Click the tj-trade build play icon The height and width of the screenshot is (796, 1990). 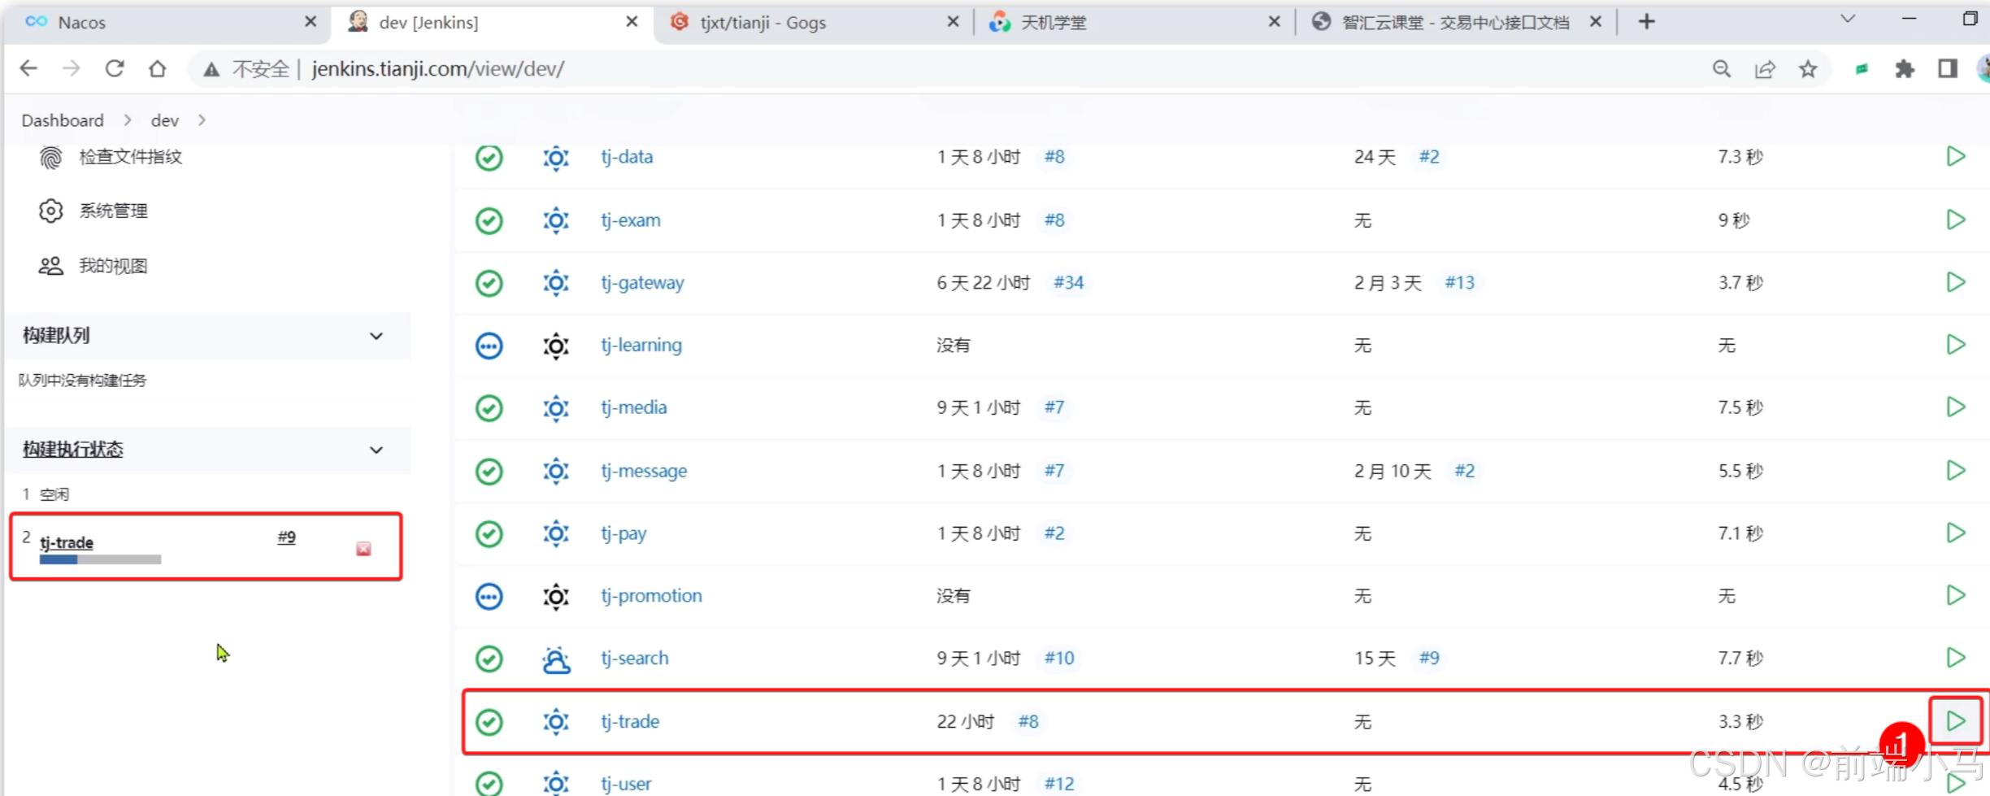tap(1955, 721)
